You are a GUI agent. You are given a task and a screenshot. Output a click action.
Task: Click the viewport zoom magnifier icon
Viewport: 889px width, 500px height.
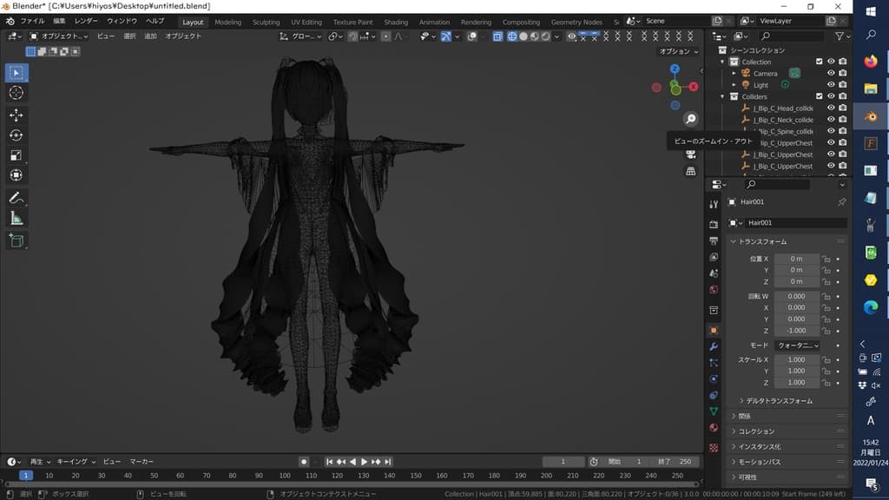tap(691, 119)
